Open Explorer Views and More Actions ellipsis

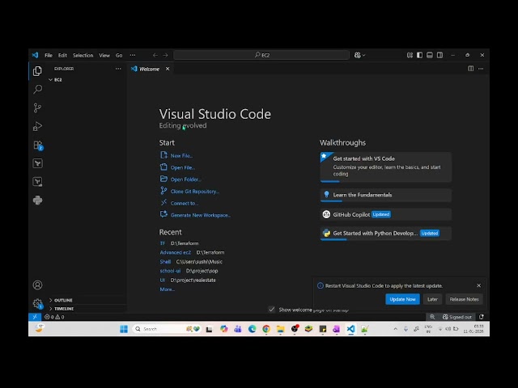118,69
